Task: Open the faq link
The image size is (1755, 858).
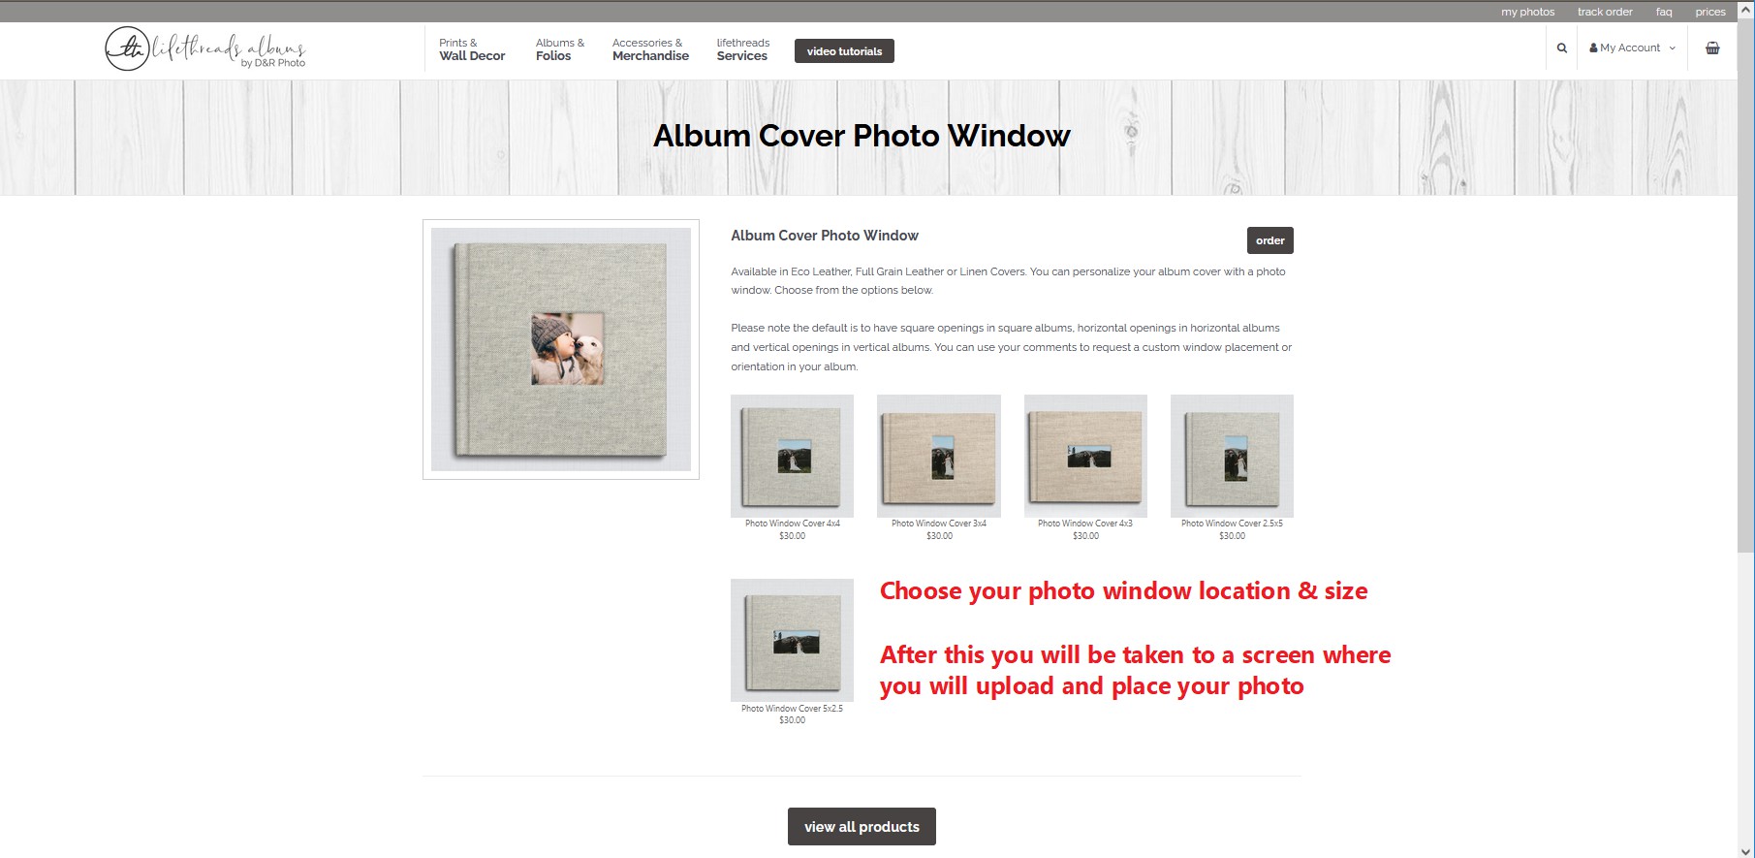Action: point(1664,12)
